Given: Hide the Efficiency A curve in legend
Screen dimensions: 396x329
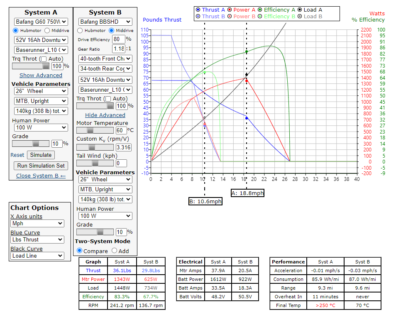Looking at the screenshot, I should coord(260,10).
